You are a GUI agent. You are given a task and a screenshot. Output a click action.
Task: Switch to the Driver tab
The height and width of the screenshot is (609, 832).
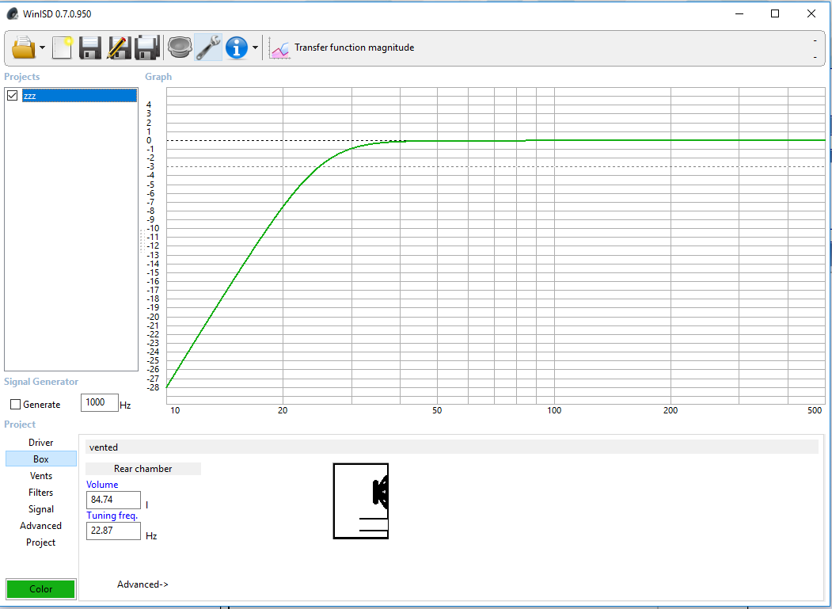pos(41,442)
